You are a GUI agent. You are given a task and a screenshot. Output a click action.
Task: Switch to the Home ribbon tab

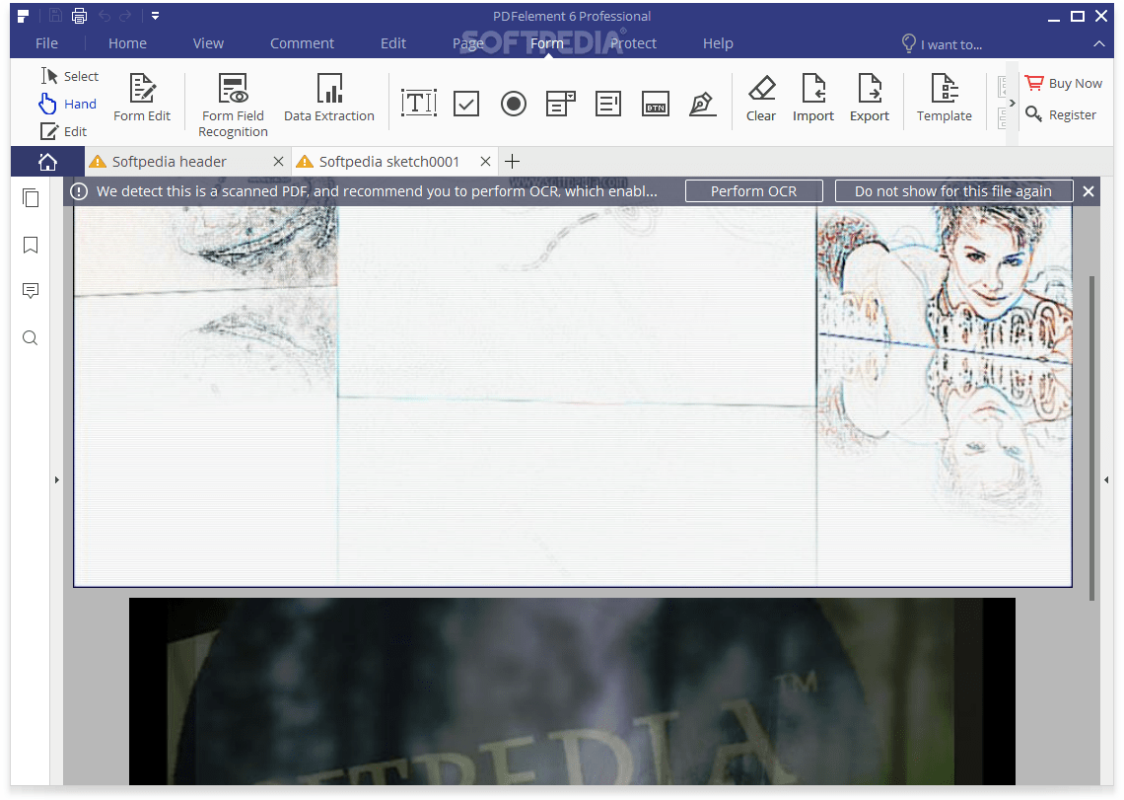click(127, 43)
